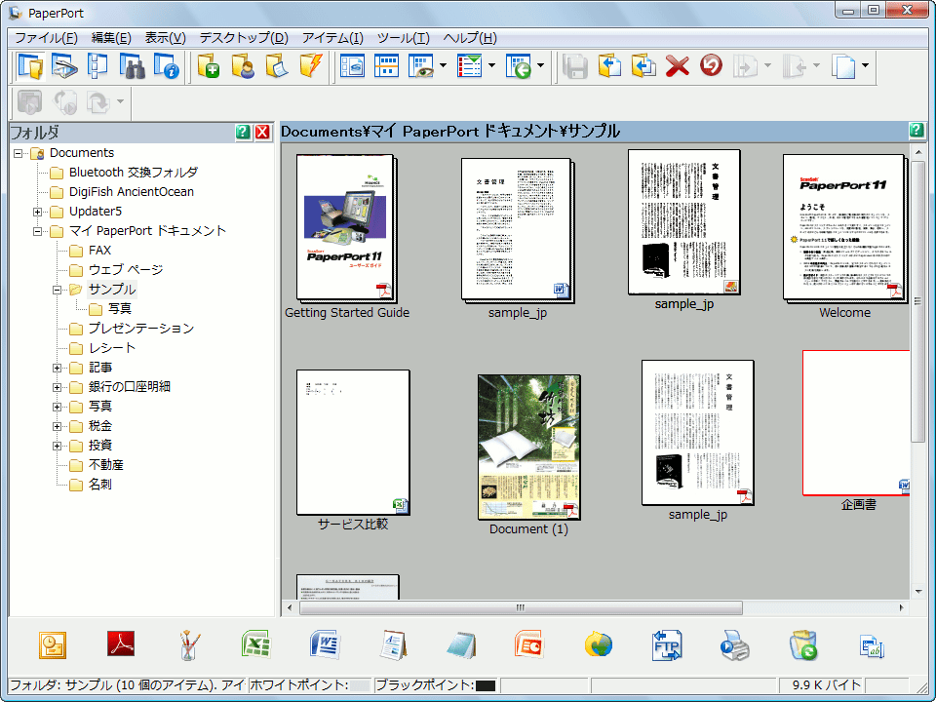Select the DigiFish AncientOcean folder

tap(132, 192)
